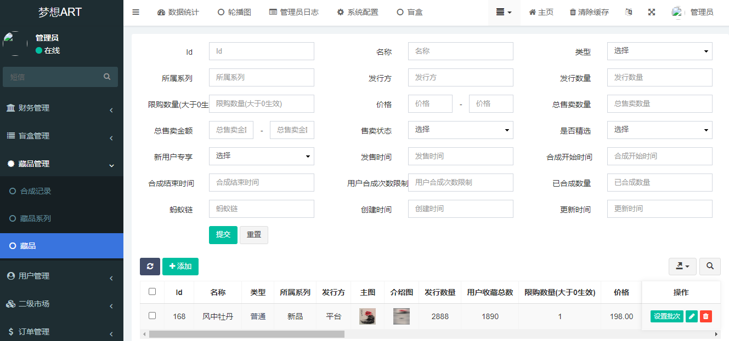729x341 pixels.
Task: Click the fullscreen icon in the header
Action: (651, 11)
